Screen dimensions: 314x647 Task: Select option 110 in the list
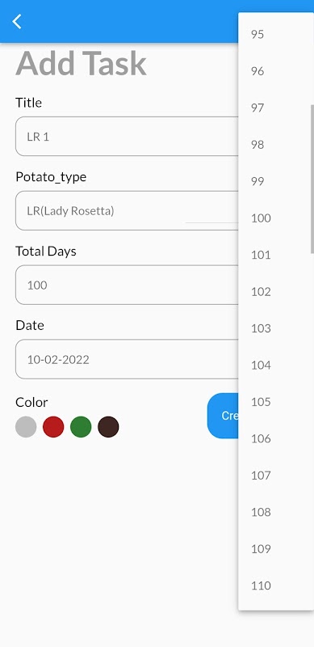click(275, 585)
